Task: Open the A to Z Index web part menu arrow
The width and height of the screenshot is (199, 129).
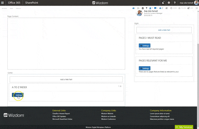Action: (x=118, y=86)
